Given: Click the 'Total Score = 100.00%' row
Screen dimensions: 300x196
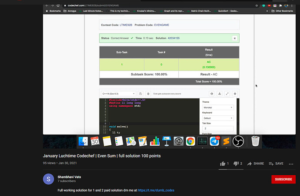Looking at the screenshot, I should point(169,82).
